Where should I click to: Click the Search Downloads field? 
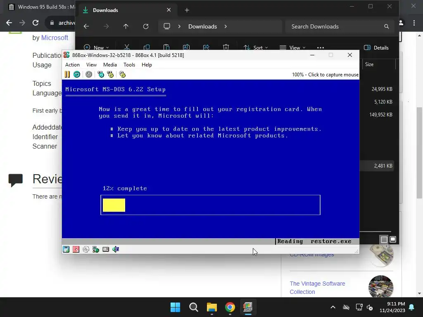pyautogui.click(x=340, y=26)
